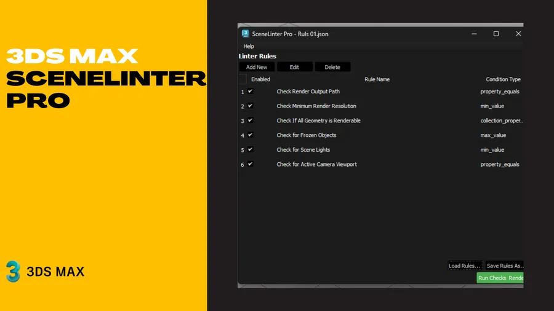The image size is (554, 311).
Task: Select the Check If All Geometry is Renderable row
Action: click(318, 120)
